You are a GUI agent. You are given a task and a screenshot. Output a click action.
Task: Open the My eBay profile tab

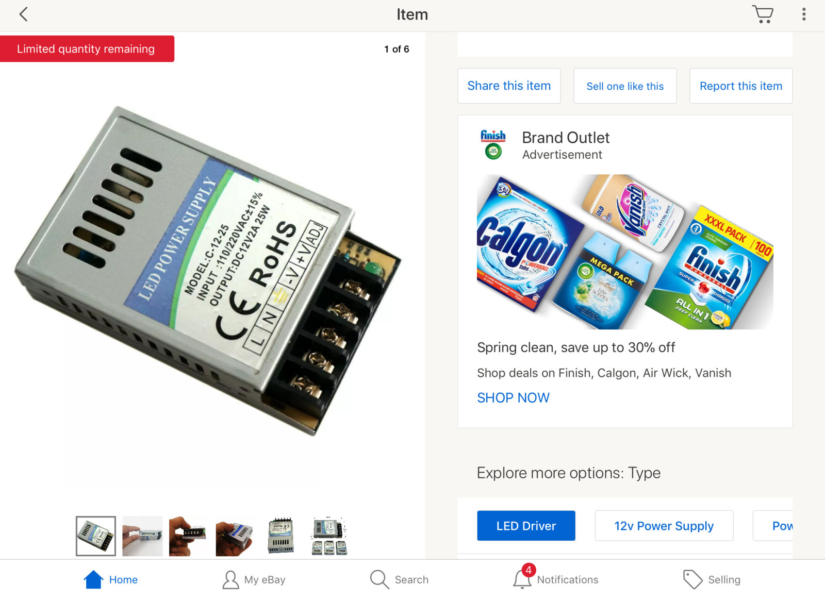coord(230,579)
